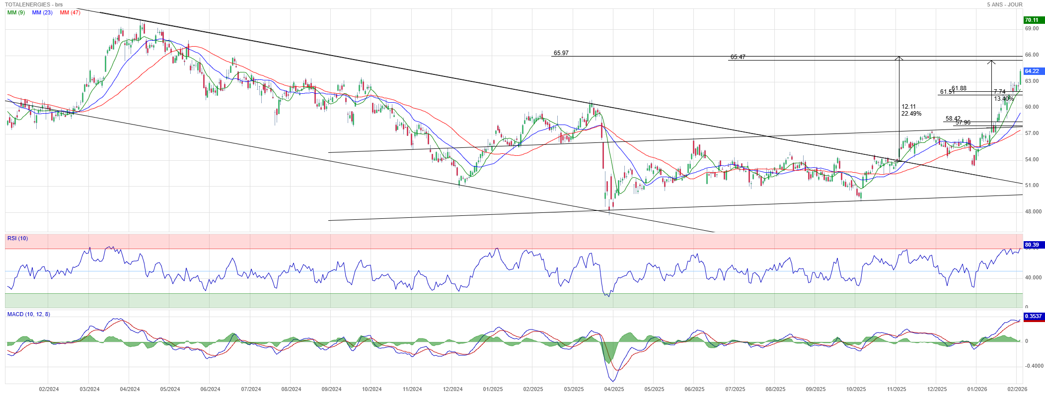Toggle the blue MM (23) moving average label
Viewport: 1045px width, 394px height.
[42, 12]
